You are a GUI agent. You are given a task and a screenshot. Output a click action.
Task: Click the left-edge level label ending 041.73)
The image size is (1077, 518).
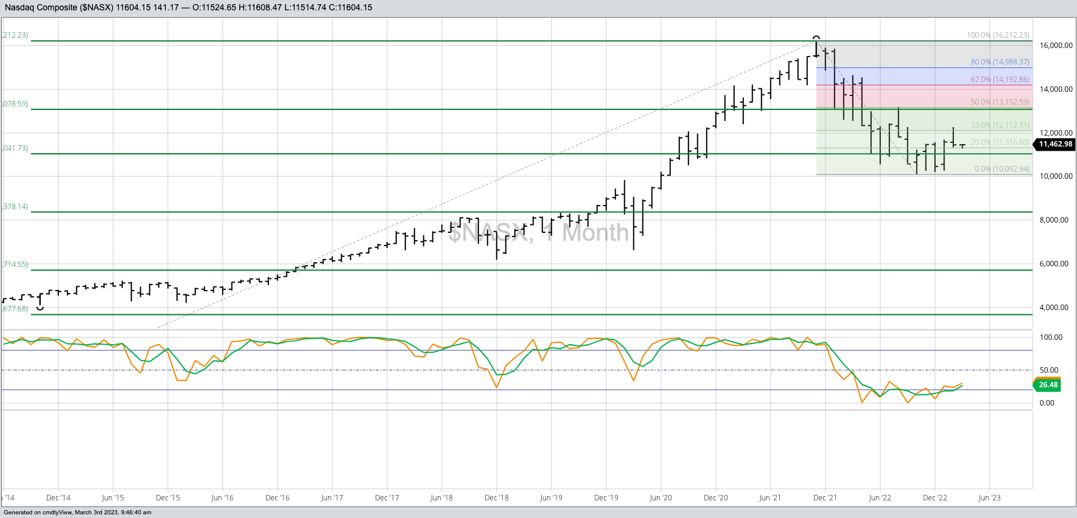click(15, 148)
